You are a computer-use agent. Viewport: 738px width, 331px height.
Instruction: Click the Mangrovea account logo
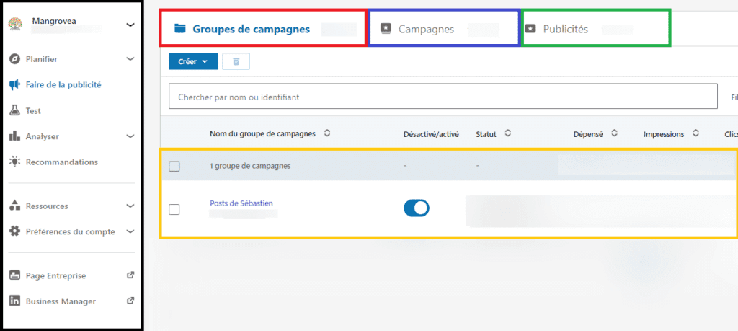pos(16,25)
